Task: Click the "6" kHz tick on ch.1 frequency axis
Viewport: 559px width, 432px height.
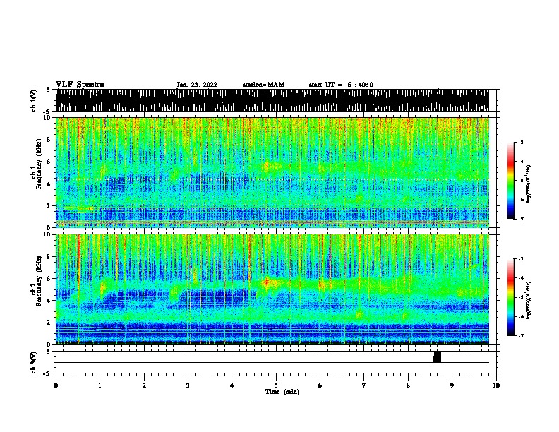Action: tap(49, 162)
